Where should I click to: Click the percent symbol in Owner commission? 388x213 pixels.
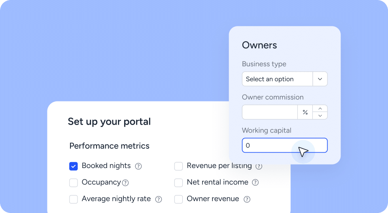pos(305,112)
